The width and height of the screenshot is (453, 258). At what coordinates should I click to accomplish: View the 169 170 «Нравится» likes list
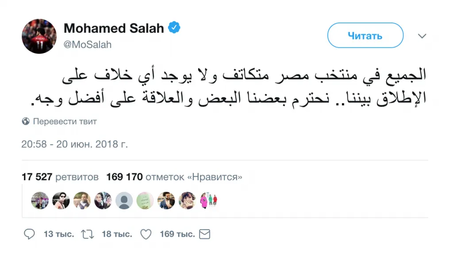tap(174, 177)
